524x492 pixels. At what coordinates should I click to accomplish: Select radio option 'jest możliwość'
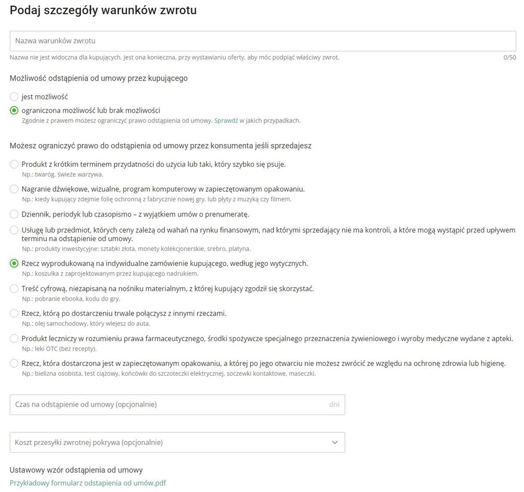click(14, 96)
